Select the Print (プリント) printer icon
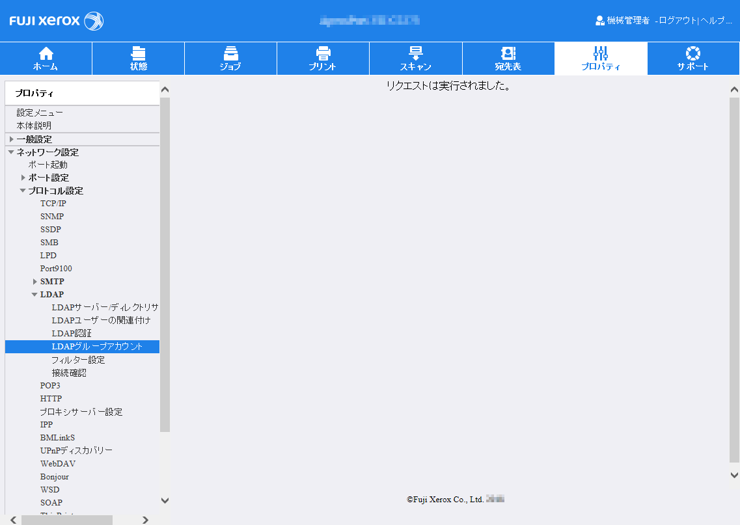This screenshot has height=525, width=740. 323,53
